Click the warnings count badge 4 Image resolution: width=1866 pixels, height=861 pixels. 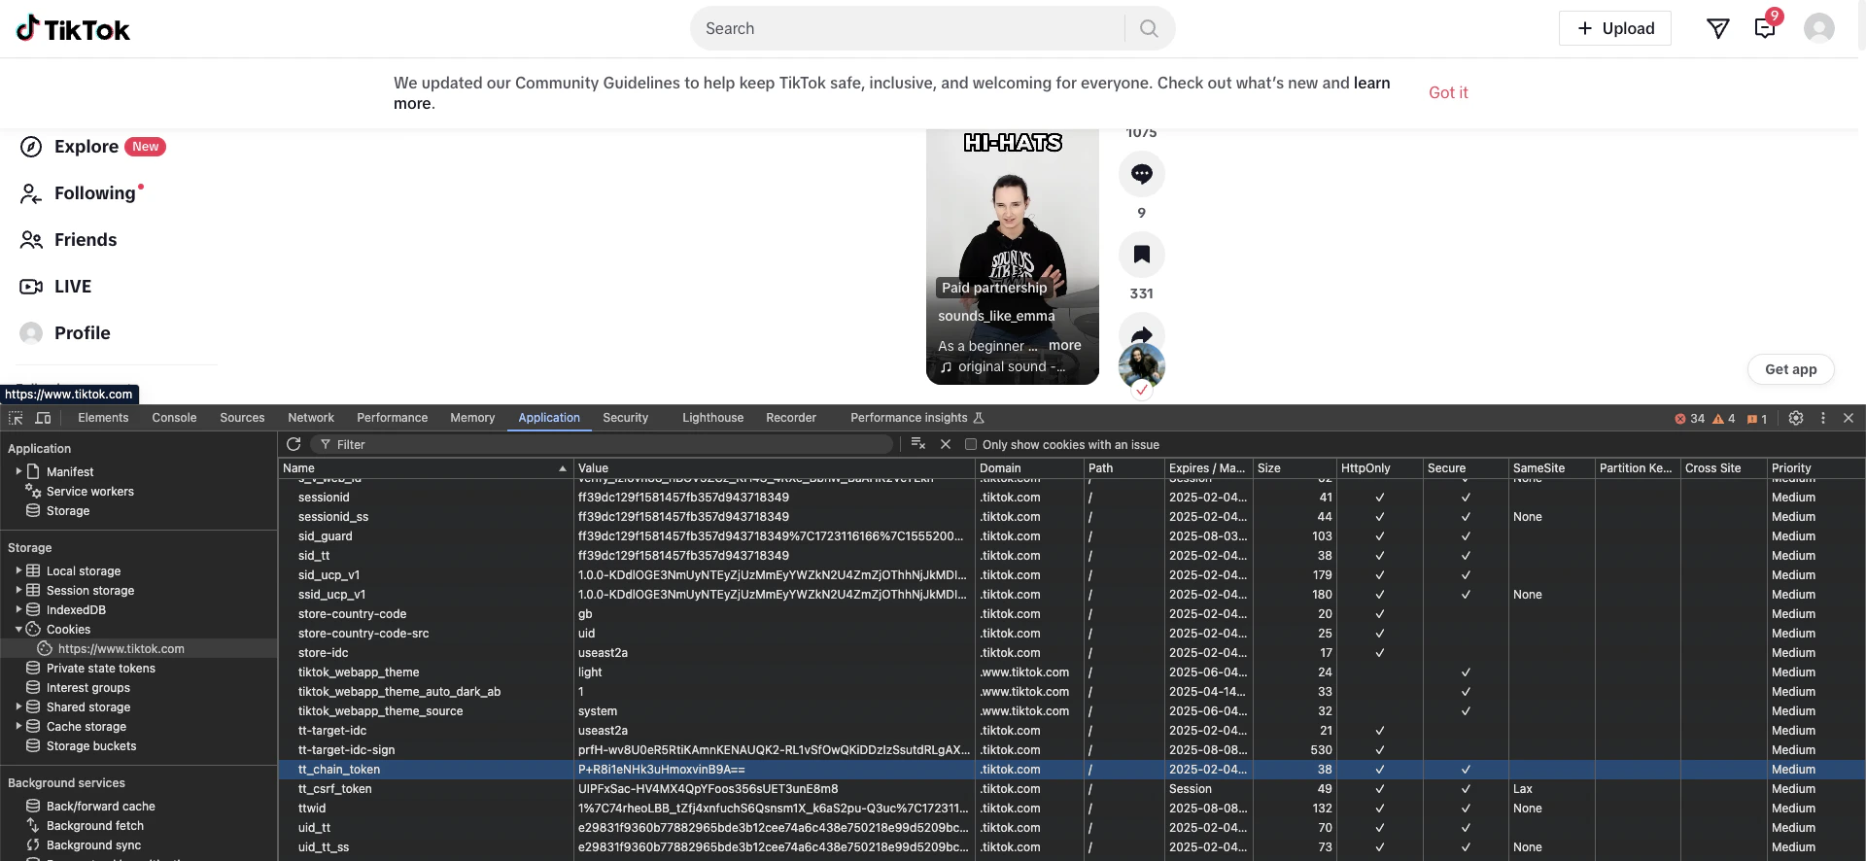[1723, 419]
